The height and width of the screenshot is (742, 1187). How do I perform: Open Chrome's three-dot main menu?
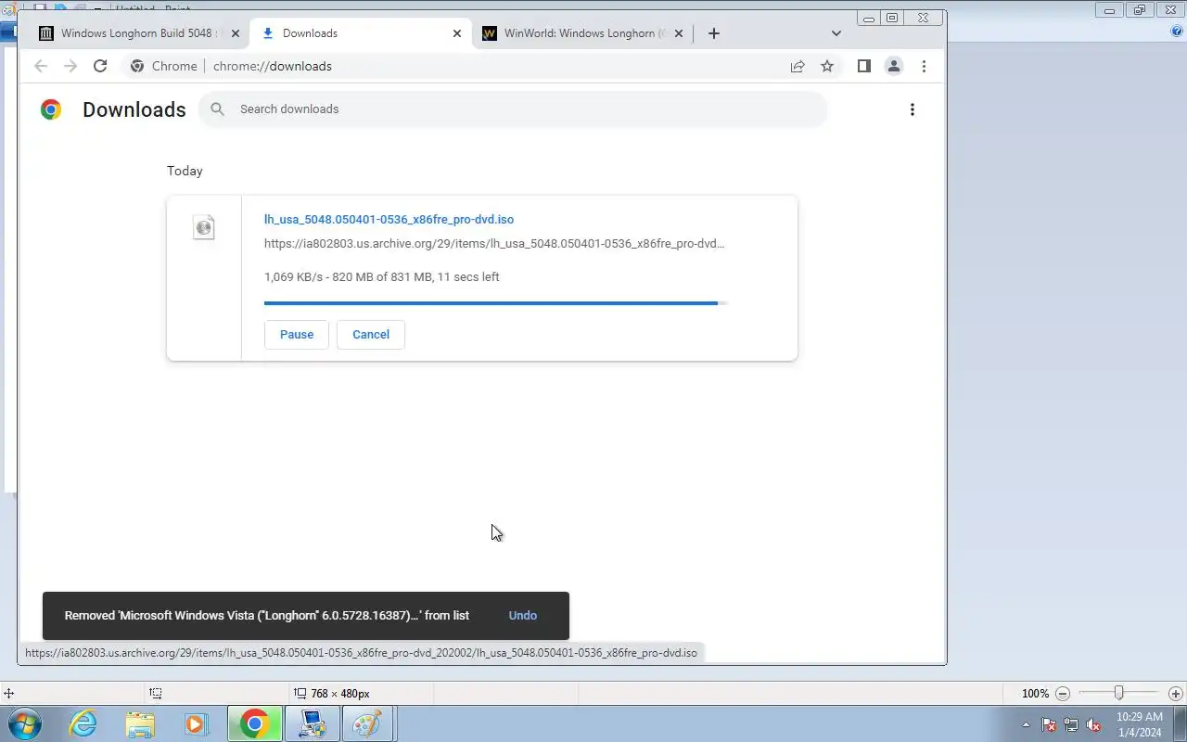point(924,66)
